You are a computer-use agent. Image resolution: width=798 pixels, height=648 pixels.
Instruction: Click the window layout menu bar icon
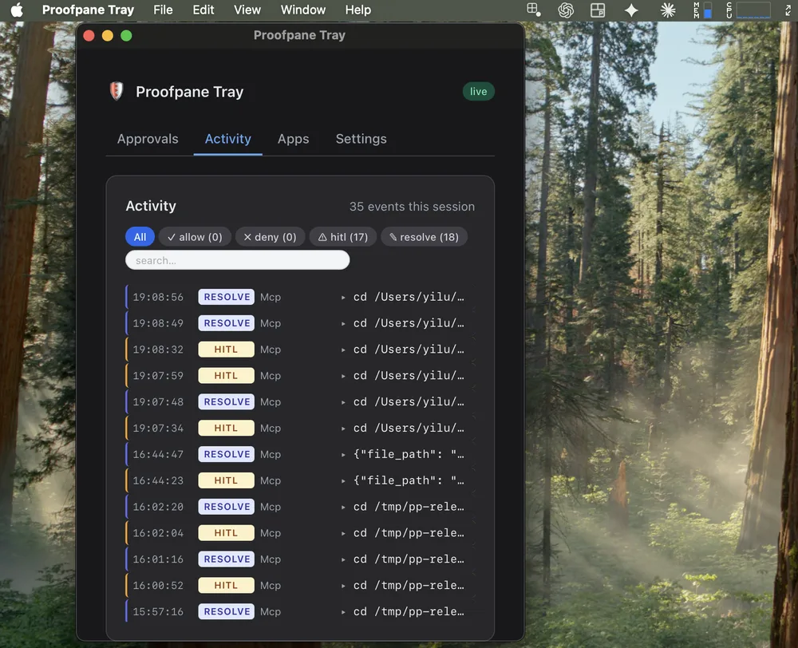(x=598, y=10)
